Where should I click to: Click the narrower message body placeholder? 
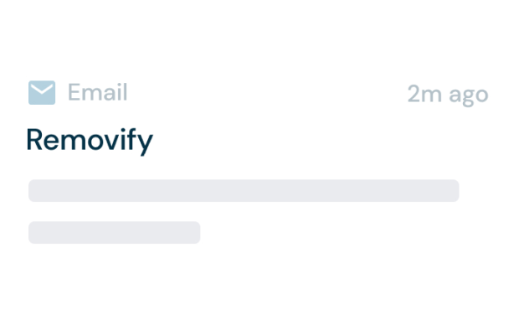click(114, 232)
